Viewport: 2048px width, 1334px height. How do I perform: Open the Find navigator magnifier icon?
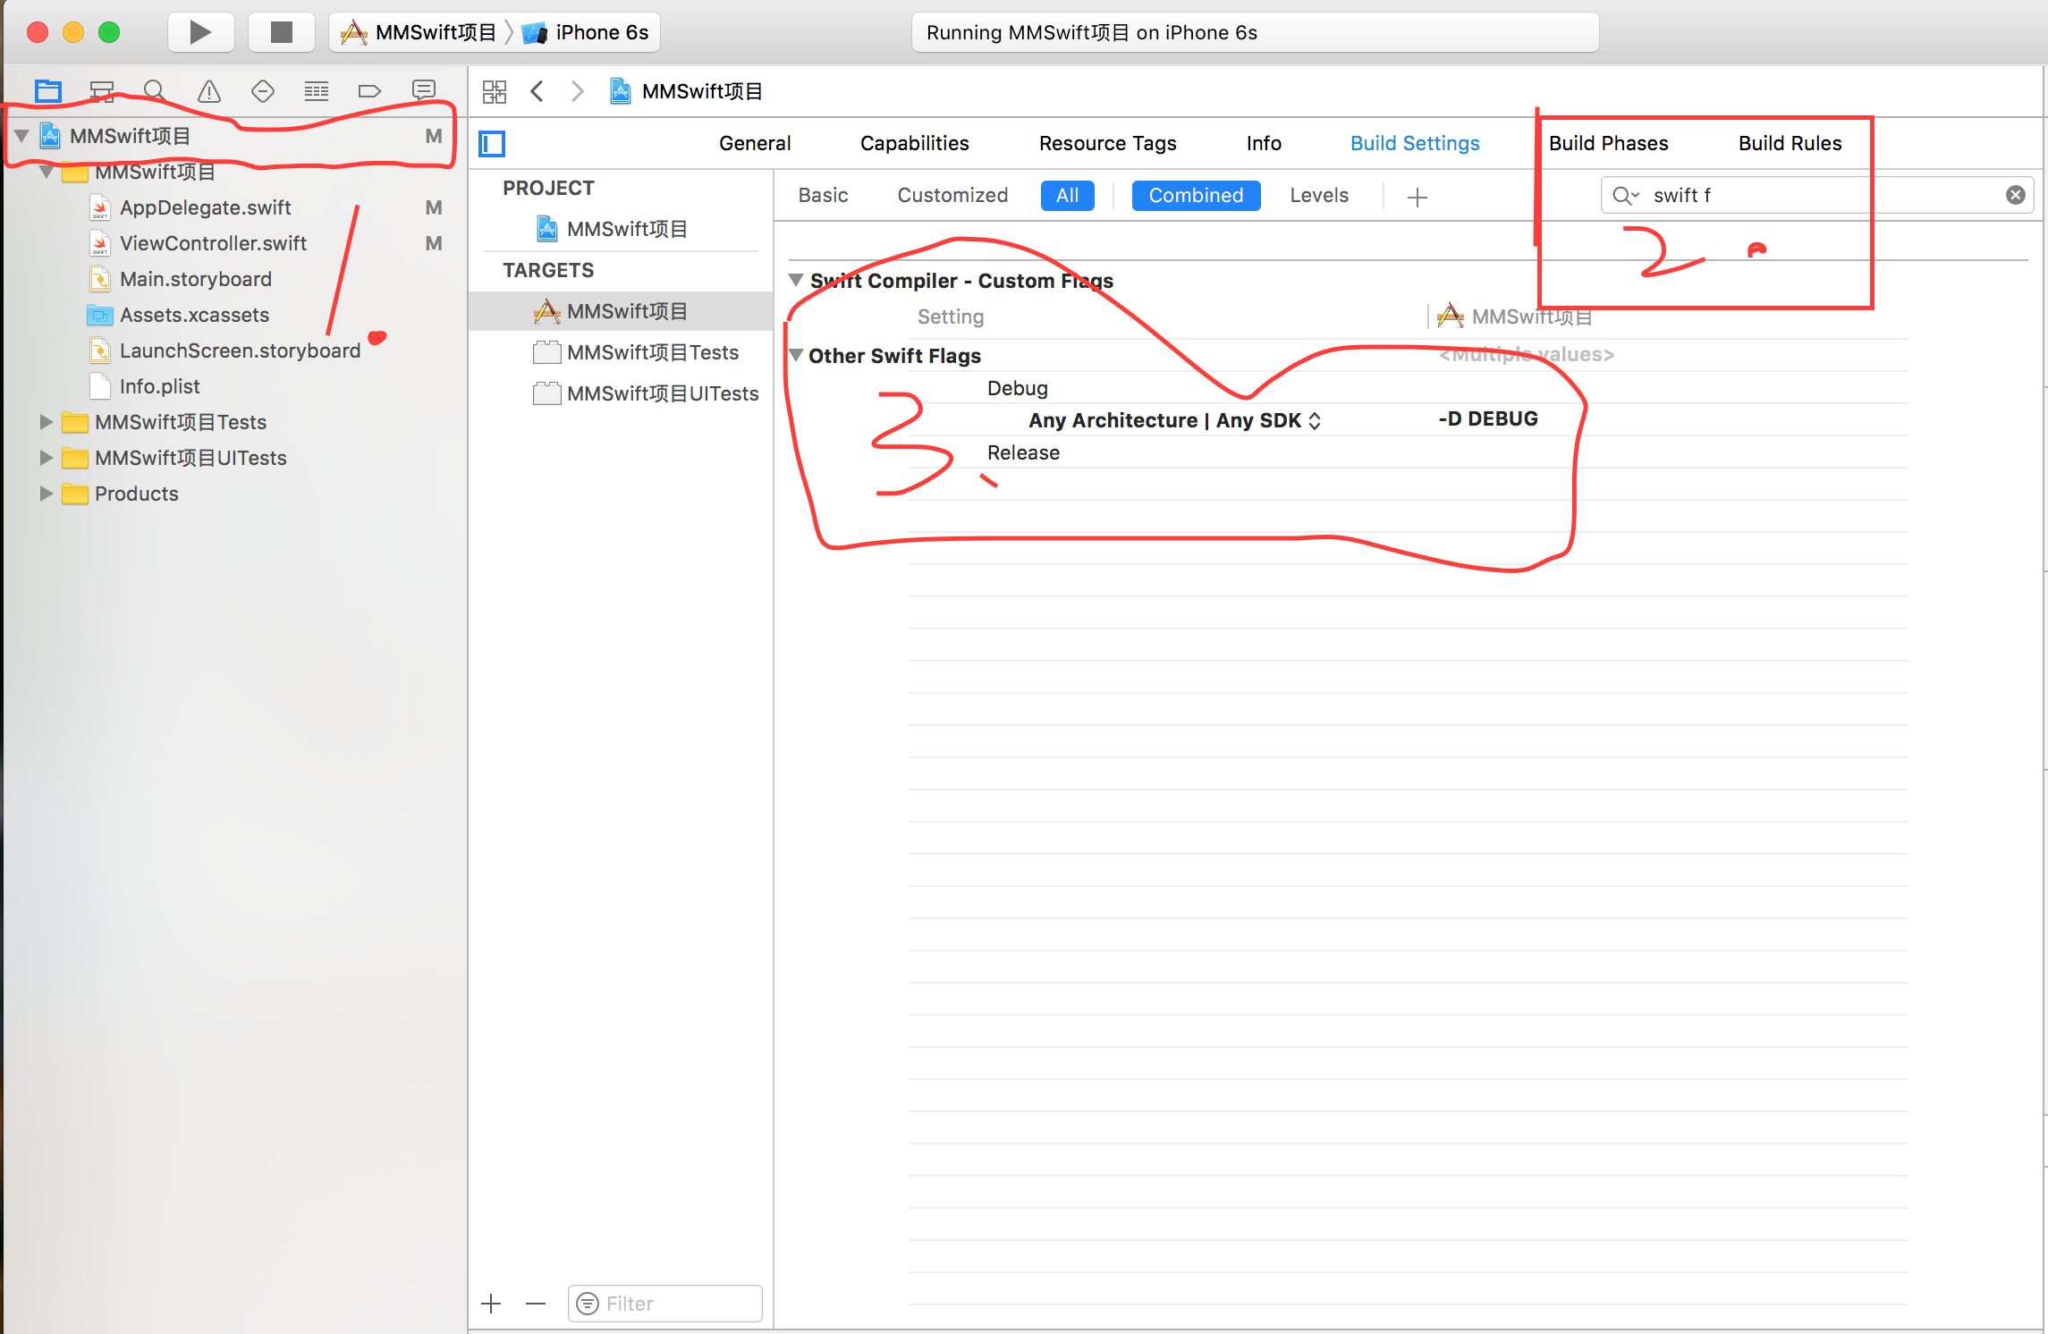point(154,90)
